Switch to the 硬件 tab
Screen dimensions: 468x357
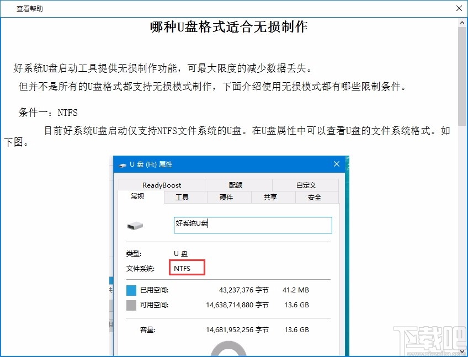click(x=228, y=196)
